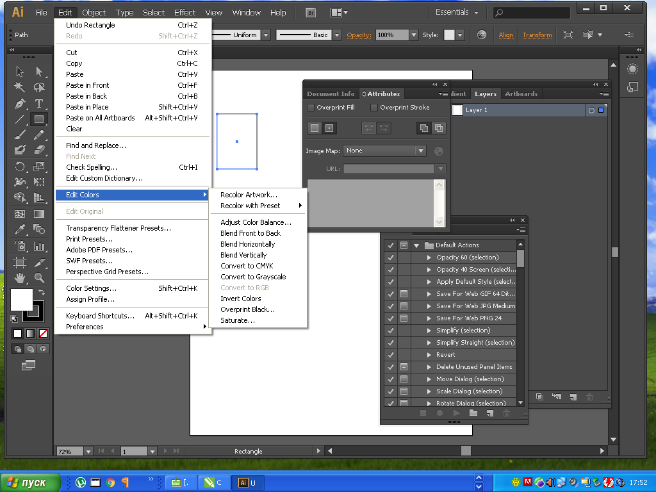Open the Essentials workspace dropdown

click(457, 12)
